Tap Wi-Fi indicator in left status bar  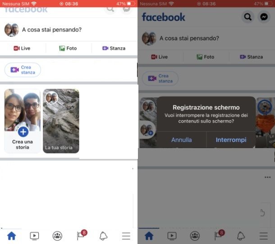point(33,4)
